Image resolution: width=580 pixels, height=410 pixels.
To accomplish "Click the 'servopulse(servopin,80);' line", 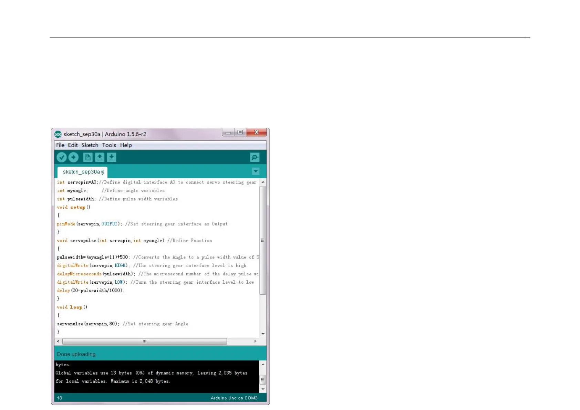I will tap(123, 324).
